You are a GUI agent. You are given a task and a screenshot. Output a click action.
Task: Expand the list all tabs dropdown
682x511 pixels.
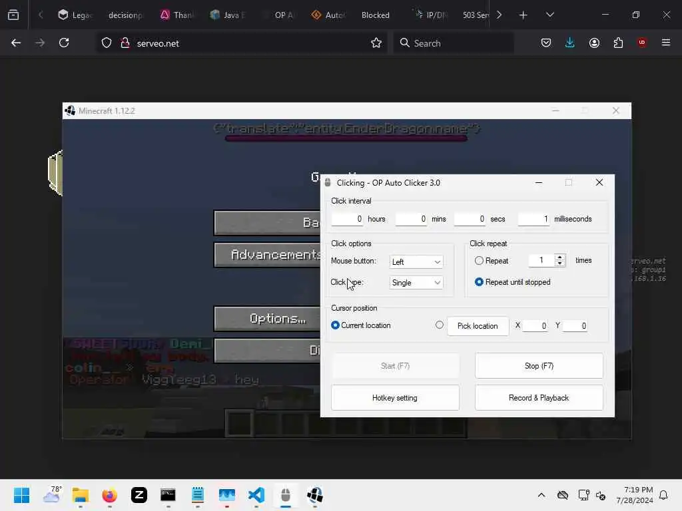[x=549, y=15]
